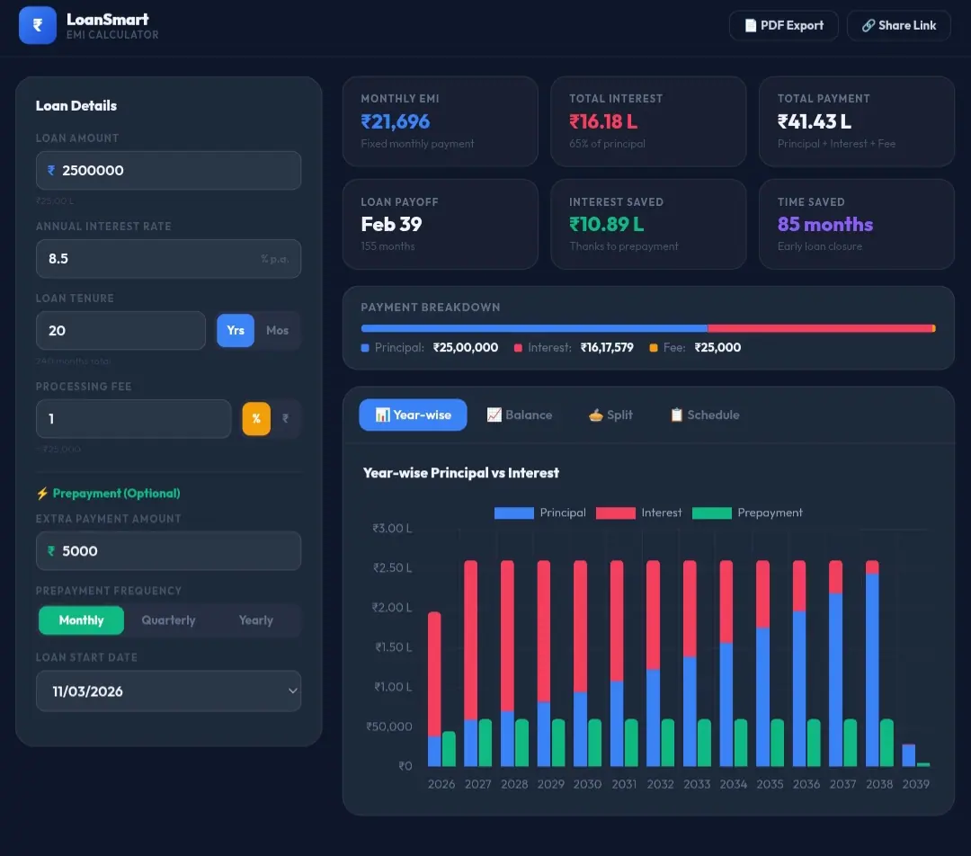
Task: Click the yellow percent icon for Processing Fee
Action: [255, 418]
